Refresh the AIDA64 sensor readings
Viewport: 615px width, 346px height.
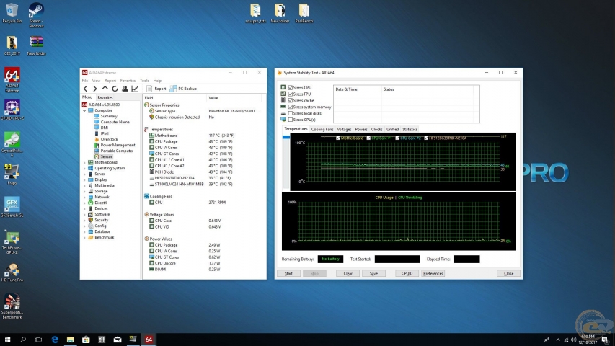[115, 89]
